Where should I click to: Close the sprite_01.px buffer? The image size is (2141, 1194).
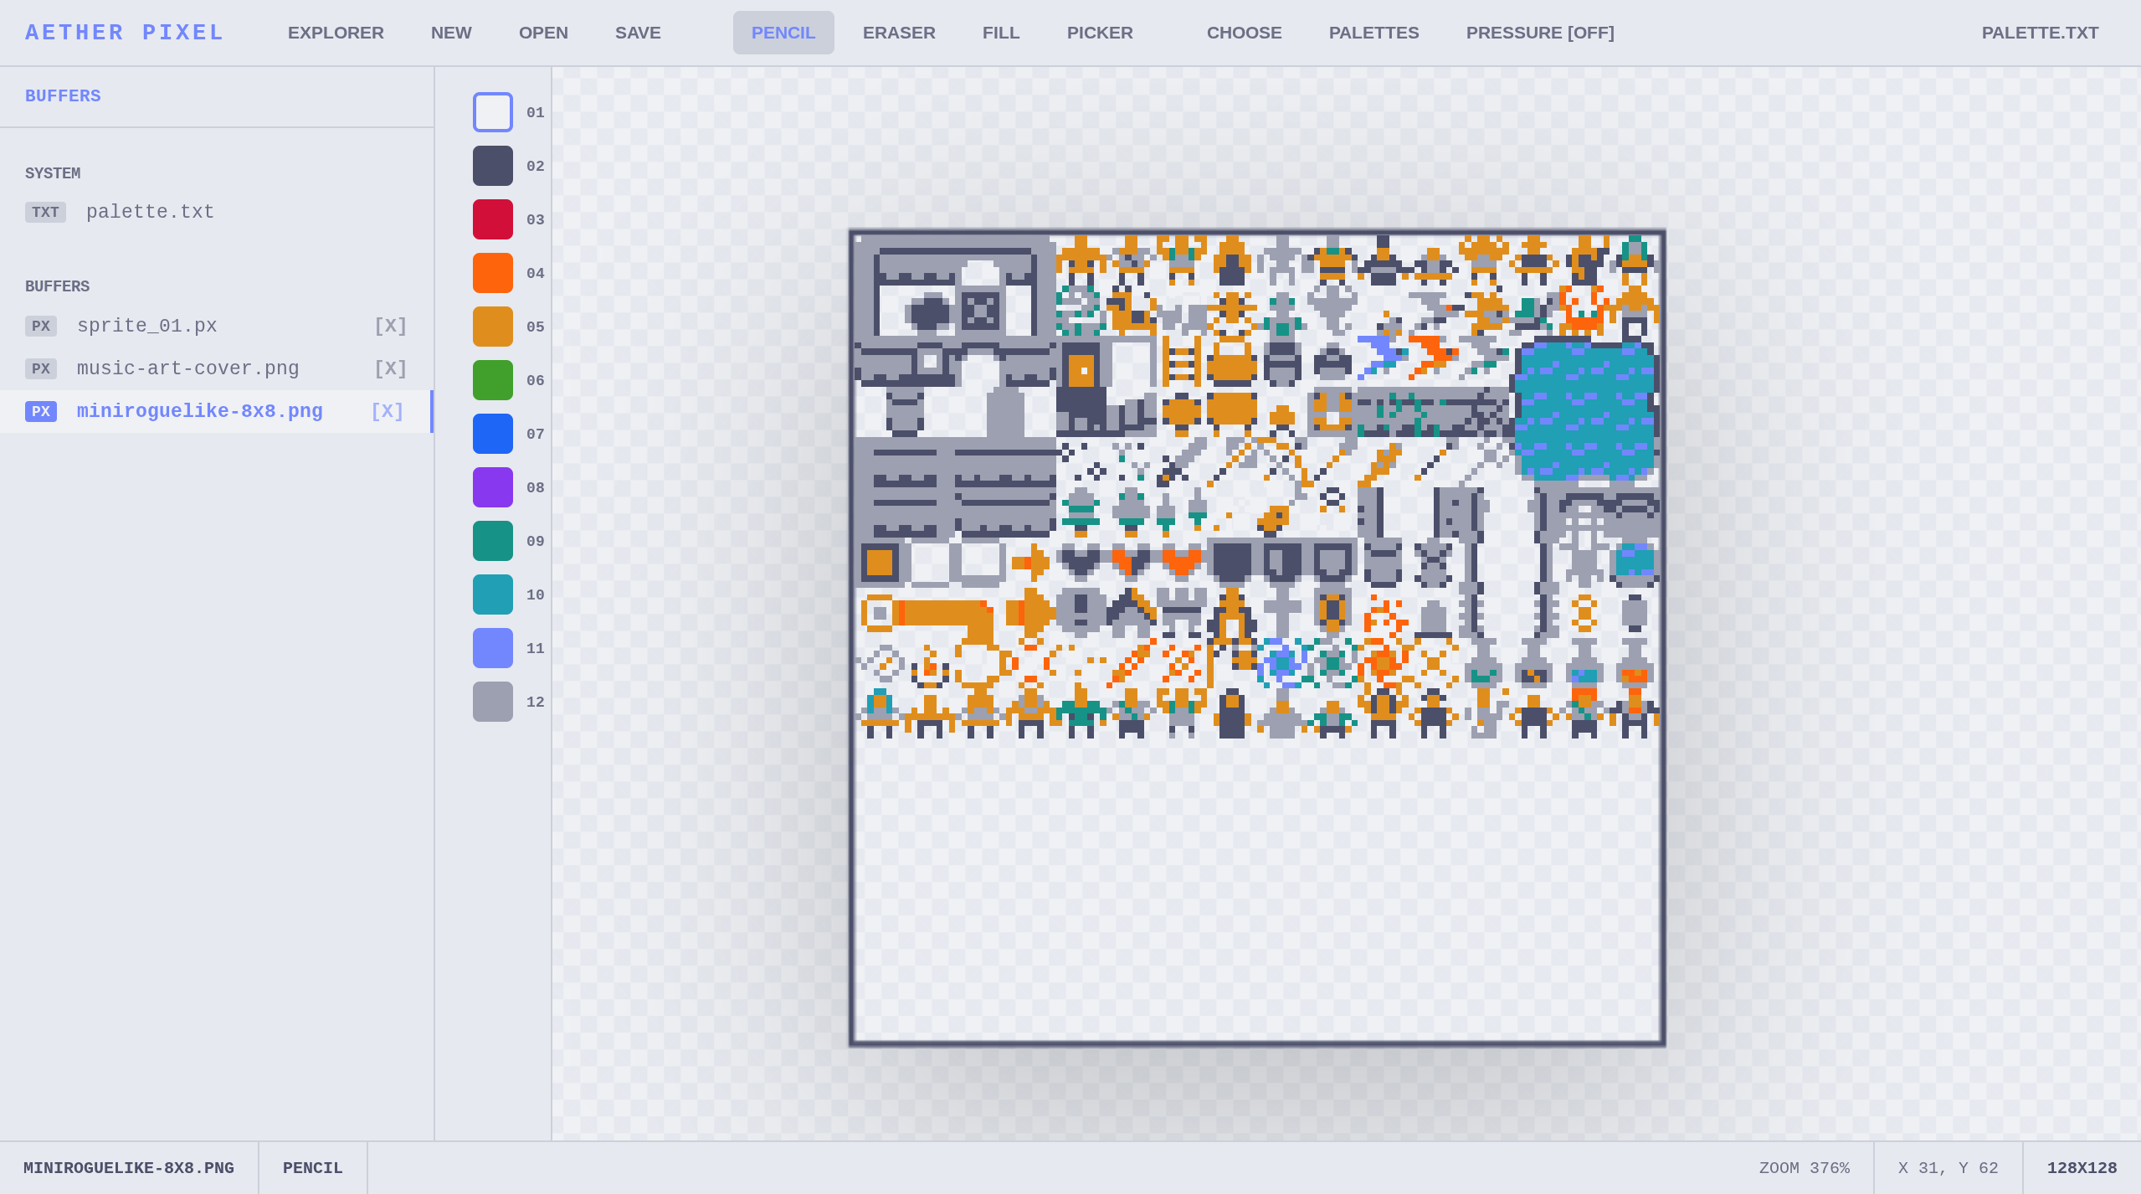[389, 326]
